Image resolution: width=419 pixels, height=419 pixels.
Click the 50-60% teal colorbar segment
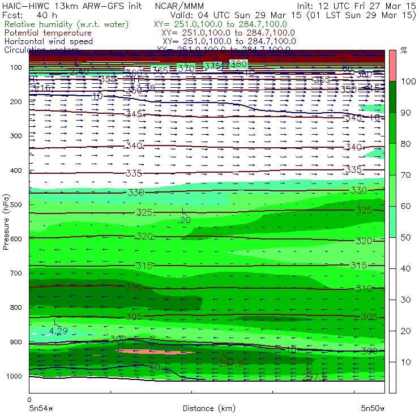tap(392, 222)
